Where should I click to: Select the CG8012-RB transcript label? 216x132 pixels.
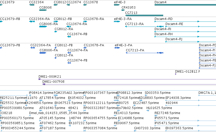(x=63, y=19)
